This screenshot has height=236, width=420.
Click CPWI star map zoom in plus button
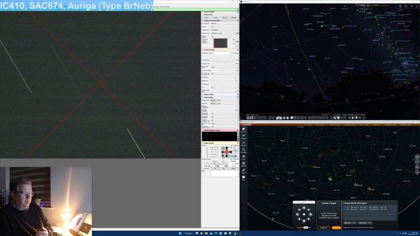(x=417, y=157)
